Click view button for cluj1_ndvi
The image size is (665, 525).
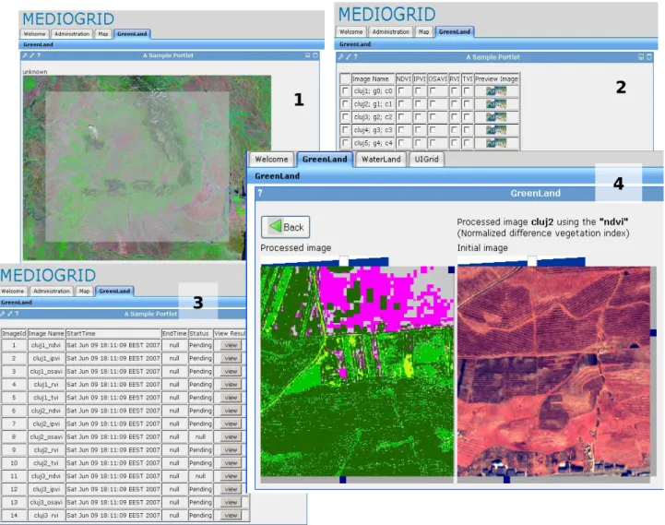point(231,345)
